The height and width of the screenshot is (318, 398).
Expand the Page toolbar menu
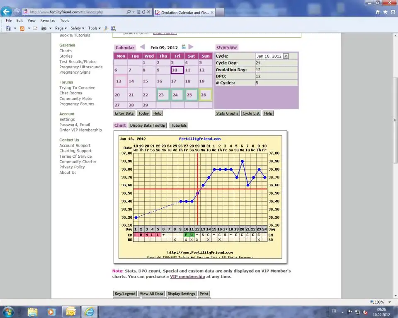click(61, 28)
